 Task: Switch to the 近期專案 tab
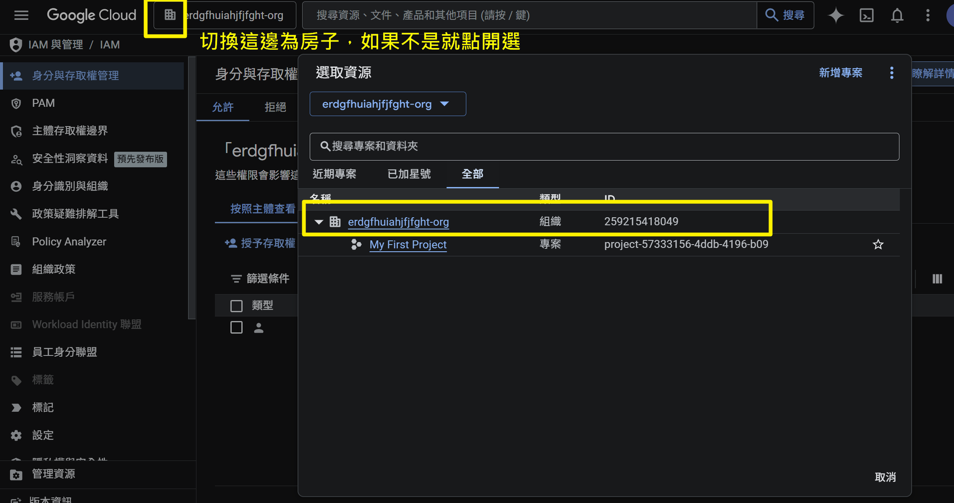click(334, 174)
